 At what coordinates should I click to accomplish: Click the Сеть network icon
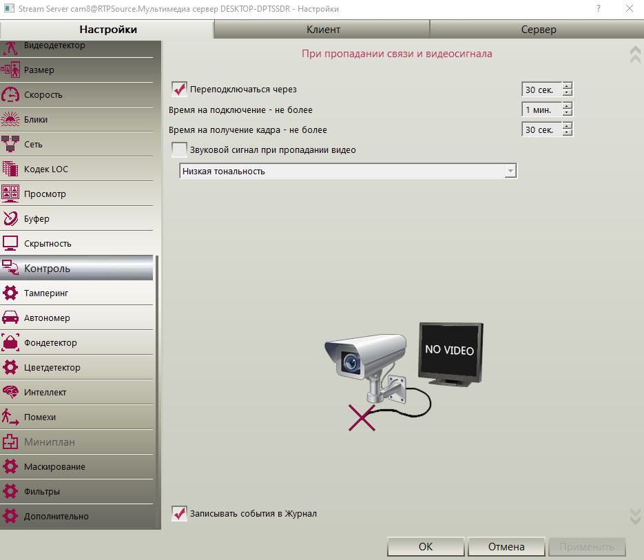[x=10, y=144]
